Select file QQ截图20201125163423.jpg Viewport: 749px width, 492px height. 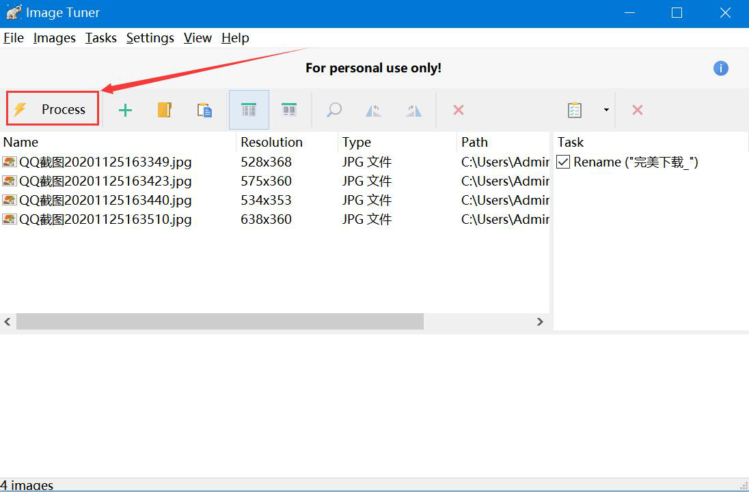point(105,181)
